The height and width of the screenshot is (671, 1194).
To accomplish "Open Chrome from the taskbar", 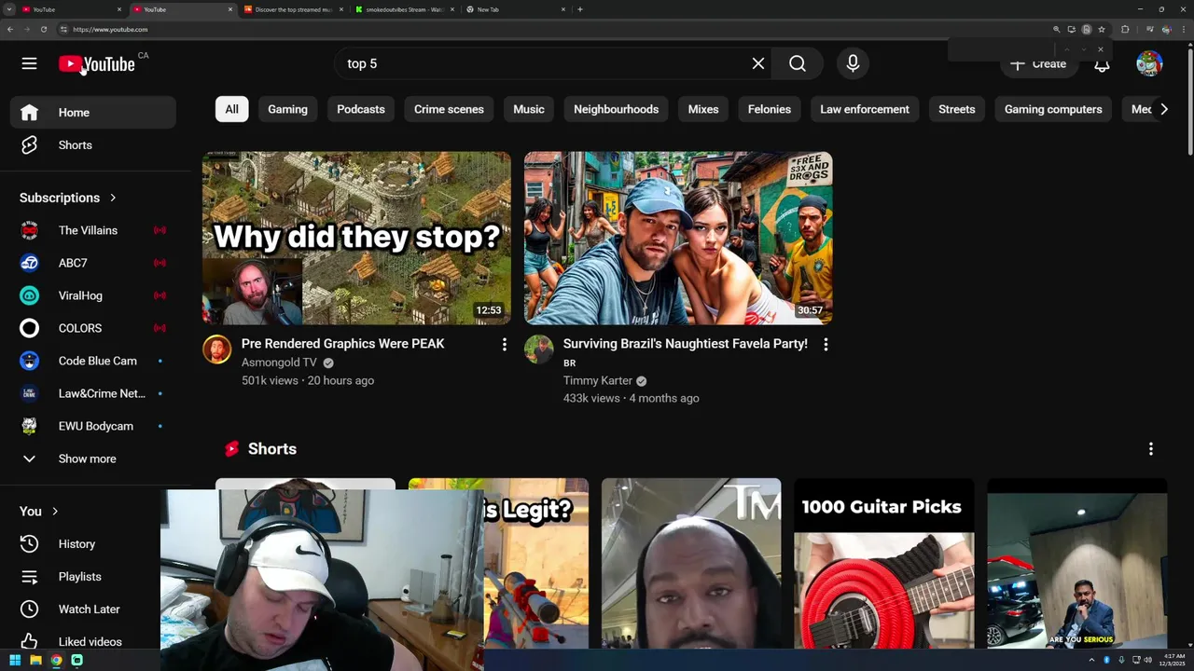I will click(x=56, y=660).
